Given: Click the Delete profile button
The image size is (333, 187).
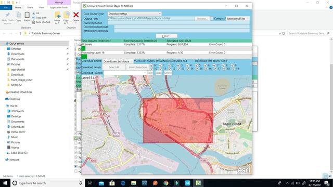Looking at the screenshot, I should (x=168, y=73).
